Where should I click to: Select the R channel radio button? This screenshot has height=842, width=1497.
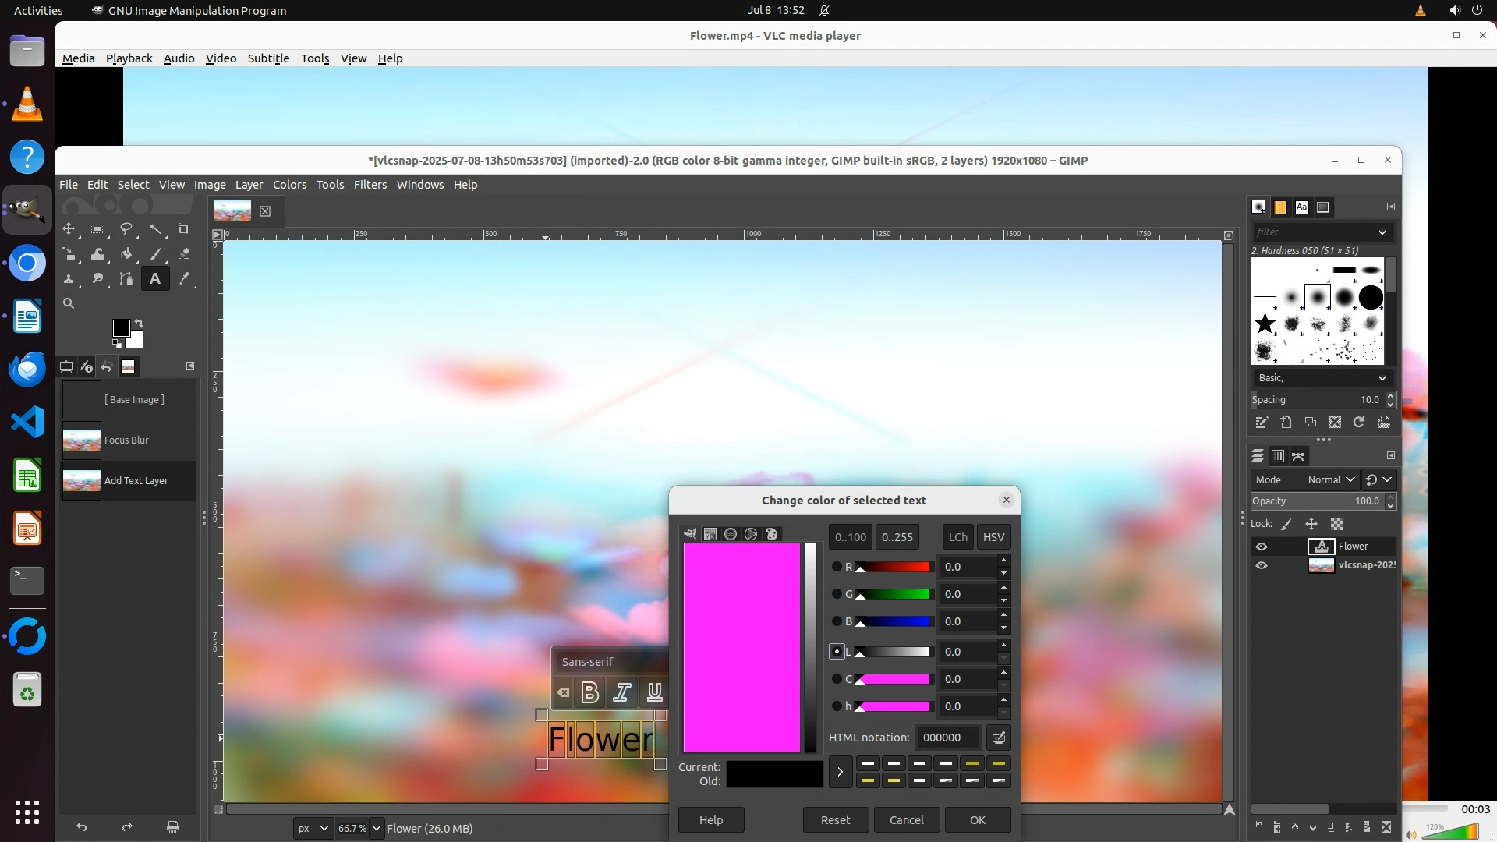837,567
